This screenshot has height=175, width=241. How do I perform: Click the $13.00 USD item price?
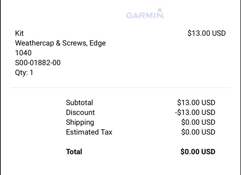point(207,33)
